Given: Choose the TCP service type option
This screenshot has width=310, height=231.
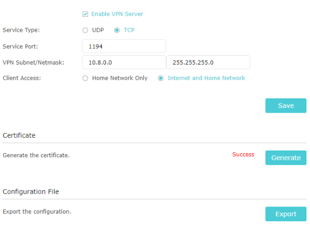Looking at the screenshot, I should click(117, 30).
